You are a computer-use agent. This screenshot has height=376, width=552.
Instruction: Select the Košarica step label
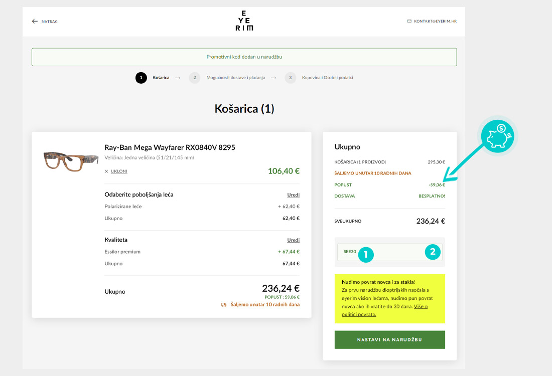point(161,78)
